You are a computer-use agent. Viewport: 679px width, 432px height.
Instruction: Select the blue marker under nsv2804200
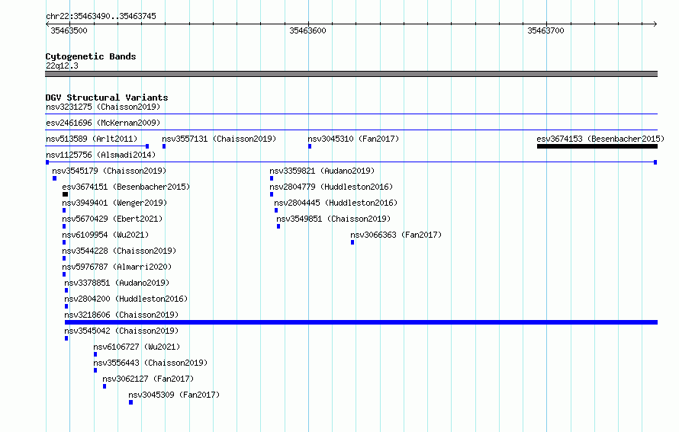point(66,306)
